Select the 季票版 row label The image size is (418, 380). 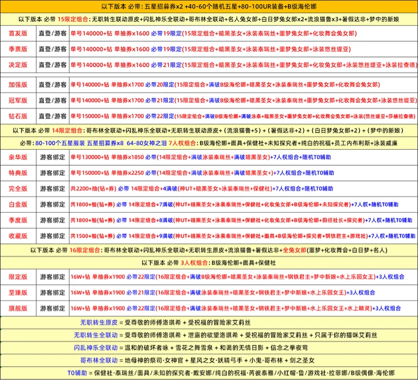click(18, 49)
